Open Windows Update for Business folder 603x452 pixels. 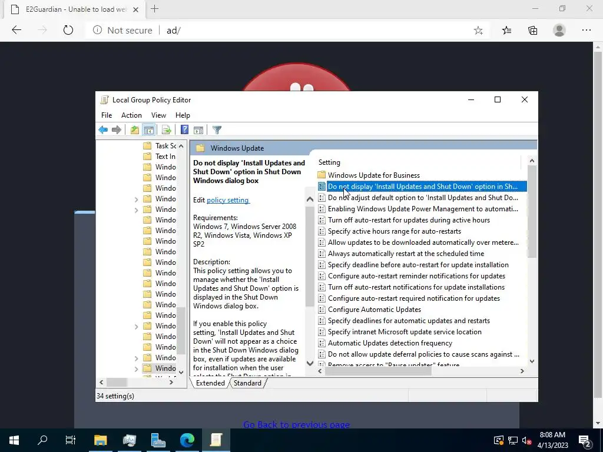(374, 175)
